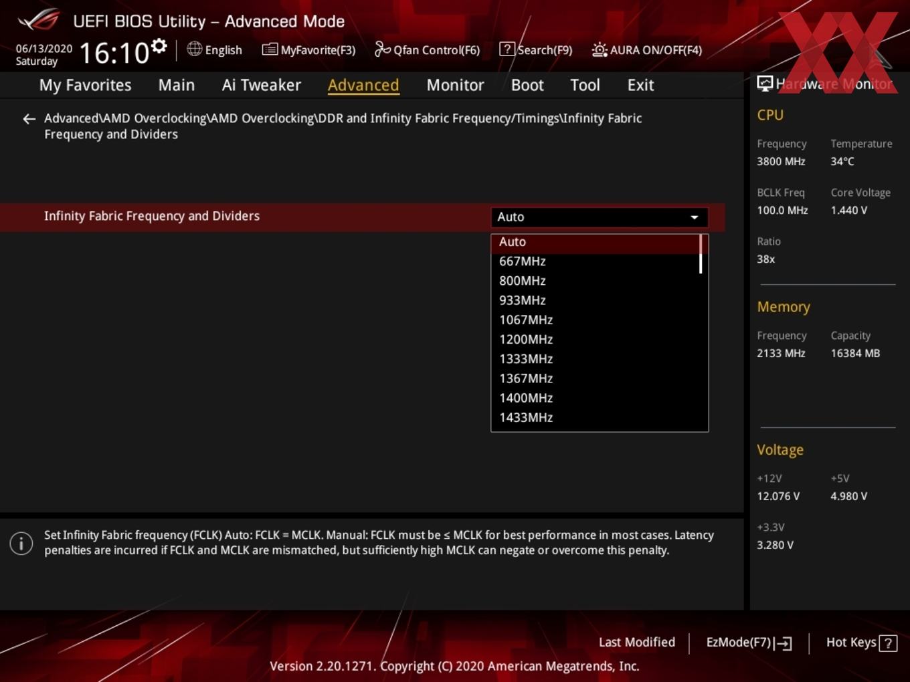The width and height of the screenshot is (910, 682).
Task: Click the Search question mark icon
Action: point(507,49)
